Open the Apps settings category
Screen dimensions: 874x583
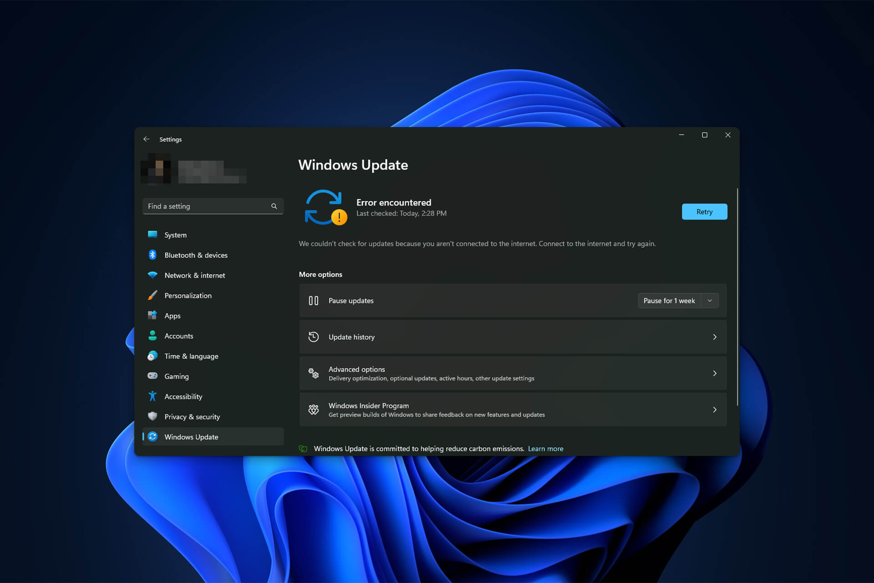213,315
